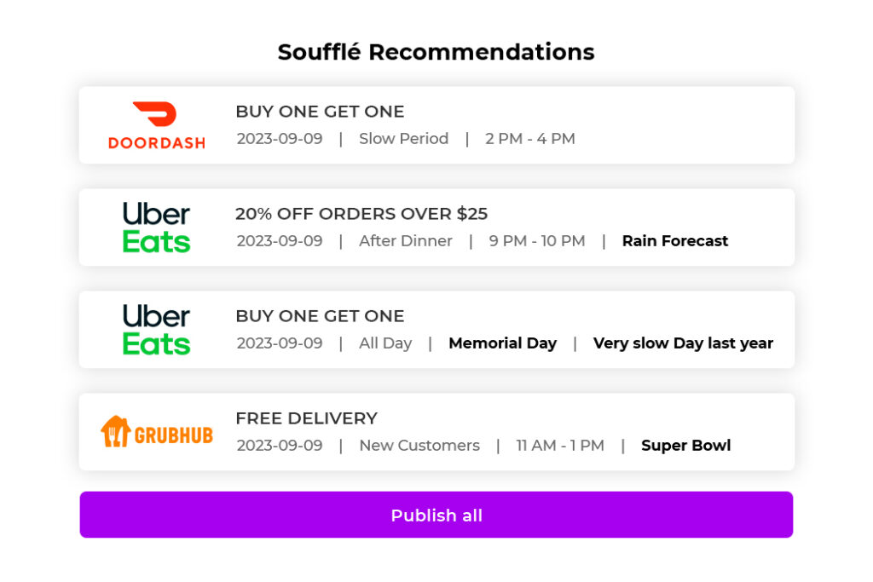Image resolution: width=873 pixels, height=582 pixels.
Task: Click the 2 PM - 4 PM time range
Action: 529,139
